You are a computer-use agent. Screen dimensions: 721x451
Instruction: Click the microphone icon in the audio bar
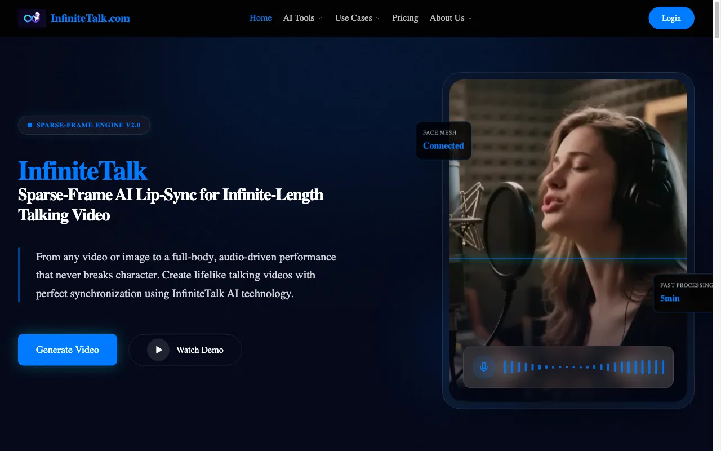point(483,367)
